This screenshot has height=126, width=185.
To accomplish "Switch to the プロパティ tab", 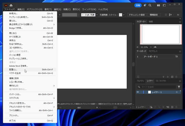I will (x=140, y=81).
